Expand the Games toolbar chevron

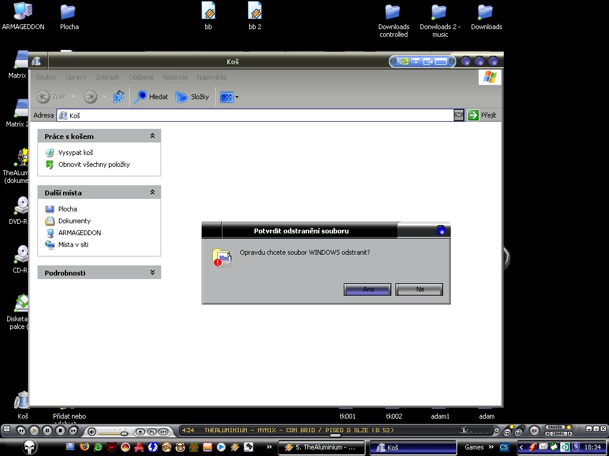coord(491,447)
